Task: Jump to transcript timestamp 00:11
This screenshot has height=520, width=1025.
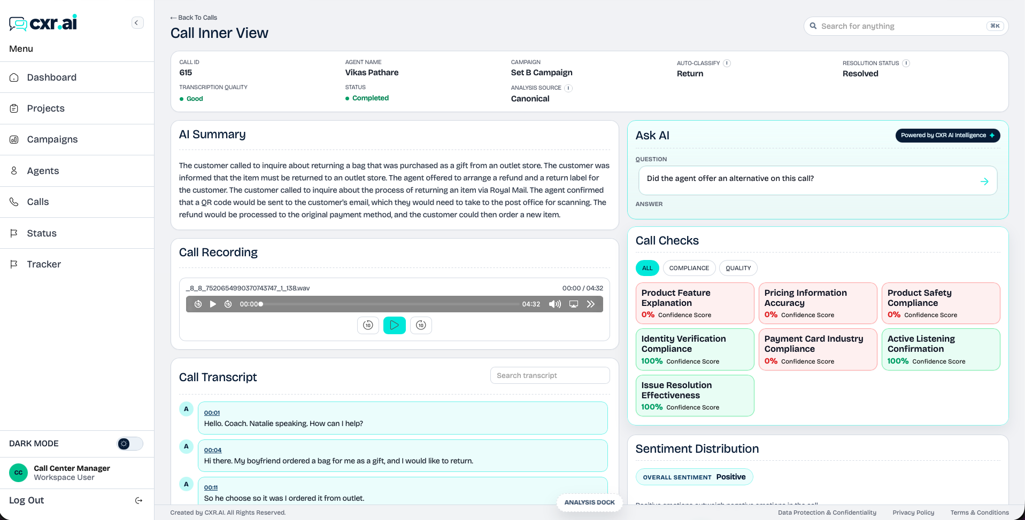Action: click(211, 487)
